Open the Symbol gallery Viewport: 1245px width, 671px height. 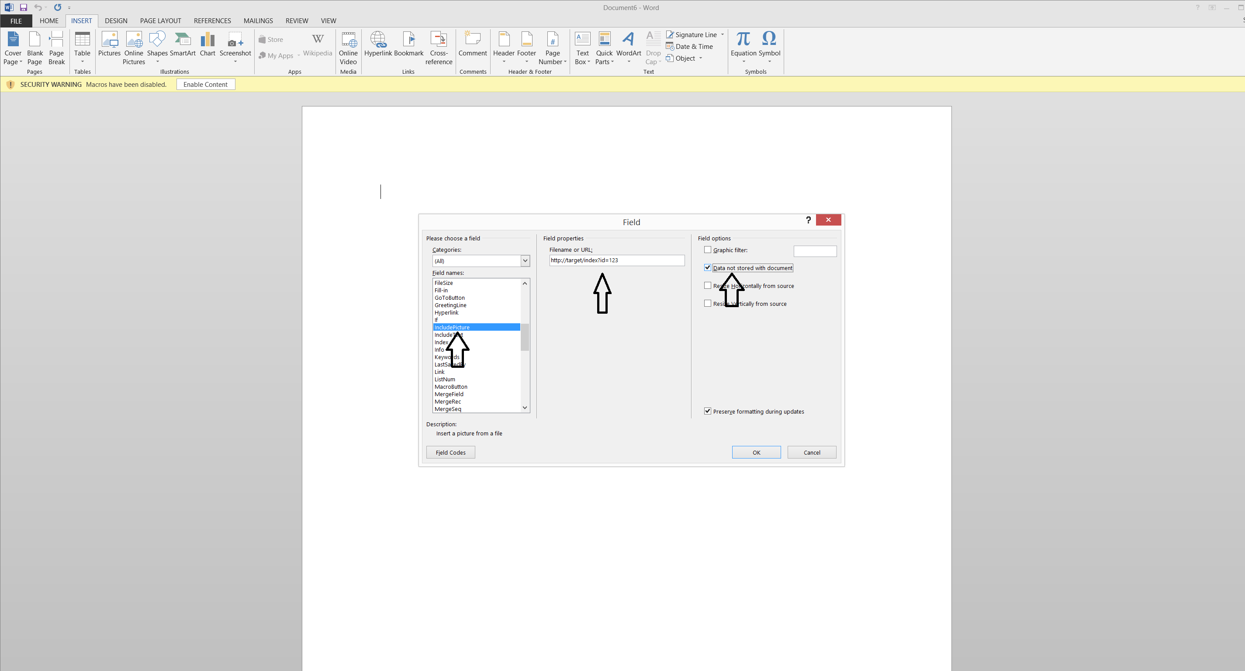[769, 48]
